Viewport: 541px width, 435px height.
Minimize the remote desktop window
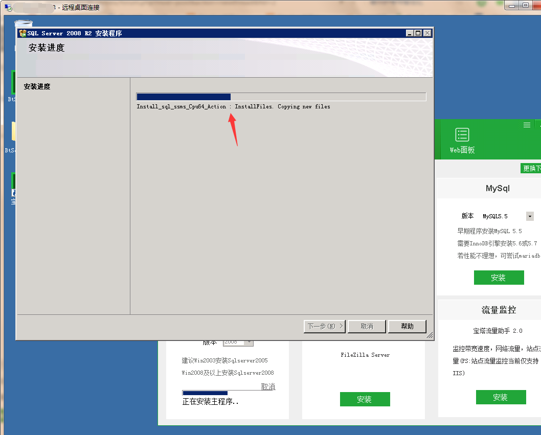point(512,6)
